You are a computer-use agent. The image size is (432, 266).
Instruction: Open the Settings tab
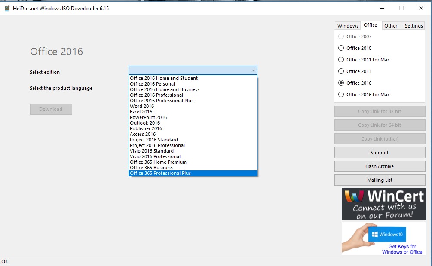point(414,26)
